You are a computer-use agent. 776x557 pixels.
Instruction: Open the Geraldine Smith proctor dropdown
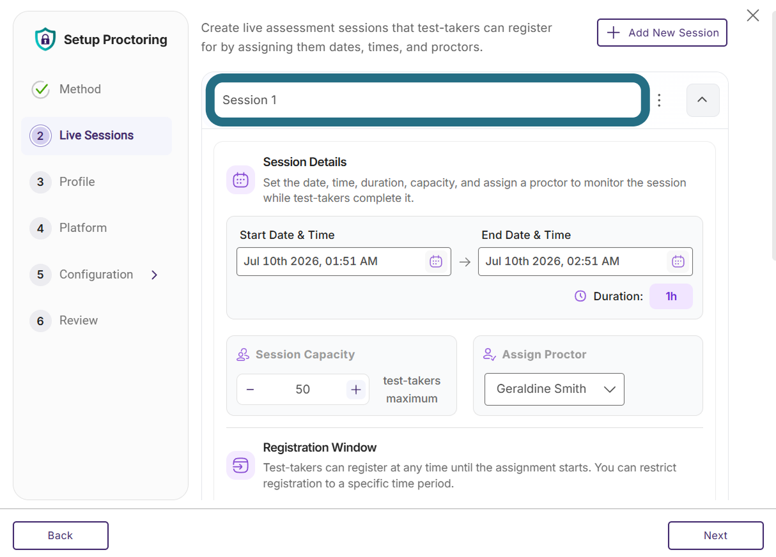(x=554, y=389)
